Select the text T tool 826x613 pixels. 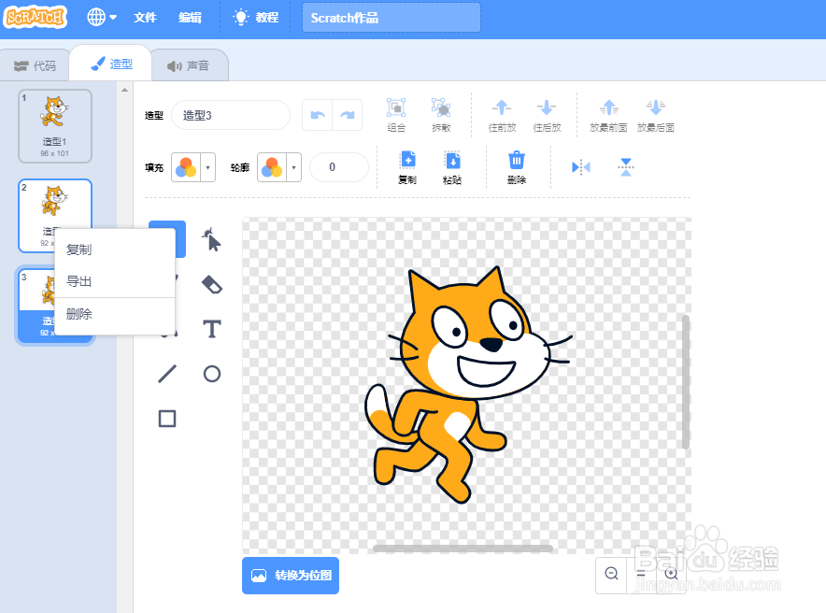212,329
